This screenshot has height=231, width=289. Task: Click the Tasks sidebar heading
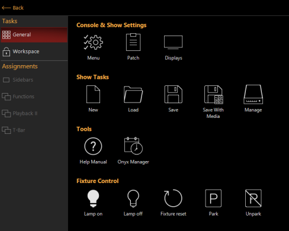pyautogui.click(x=9, y=21)
